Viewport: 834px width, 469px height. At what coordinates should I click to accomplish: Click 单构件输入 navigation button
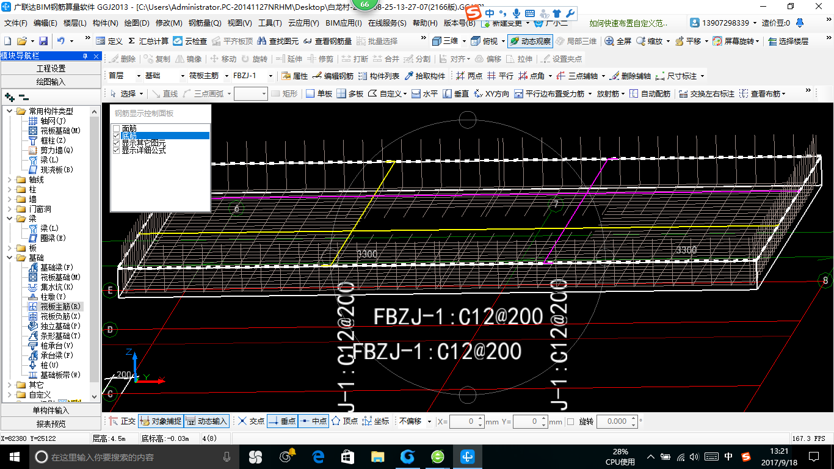[x=51, y=410]
